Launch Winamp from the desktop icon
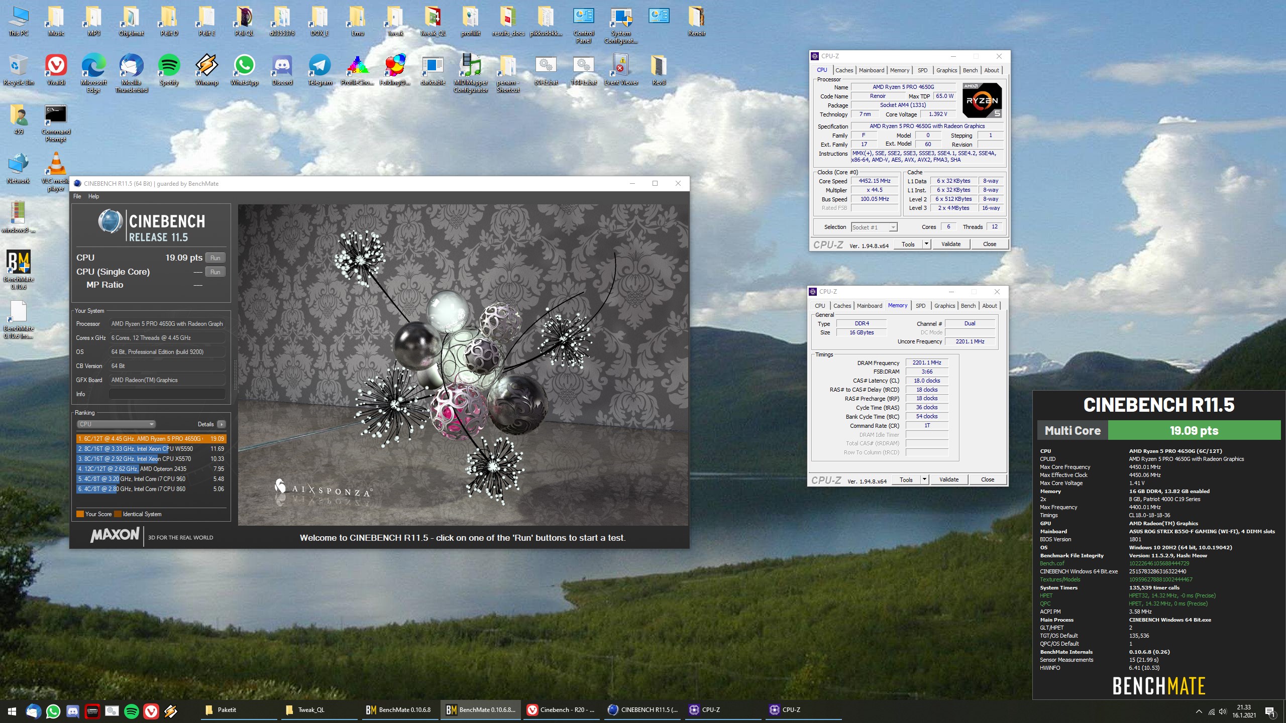The height and width of the screenshot is (723, 1286). (206, 70)
